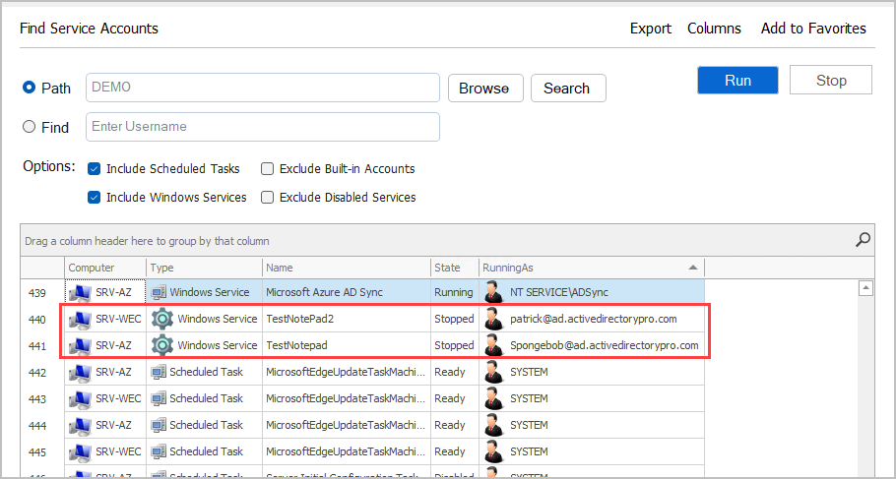The width and height of the screenshot is (896, 479).
Task: Sort by the Type column header
Action: (205, 268)
